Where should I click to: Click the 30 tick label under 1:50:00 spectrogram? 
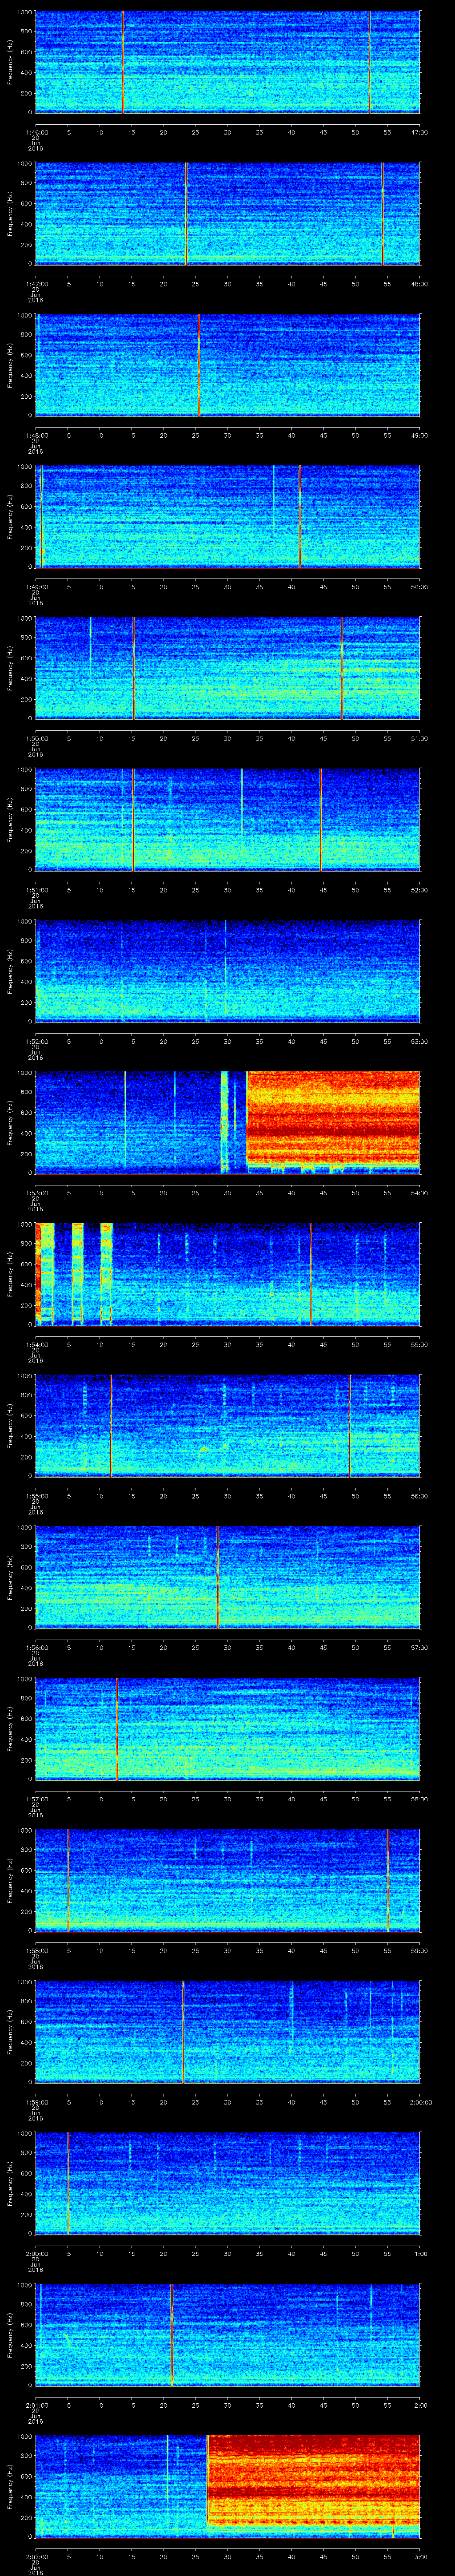coord(227,738)
